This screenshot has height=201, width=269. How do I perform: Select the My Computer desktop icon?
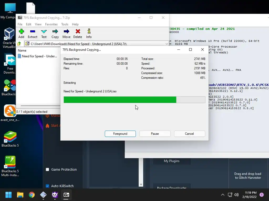10,11
